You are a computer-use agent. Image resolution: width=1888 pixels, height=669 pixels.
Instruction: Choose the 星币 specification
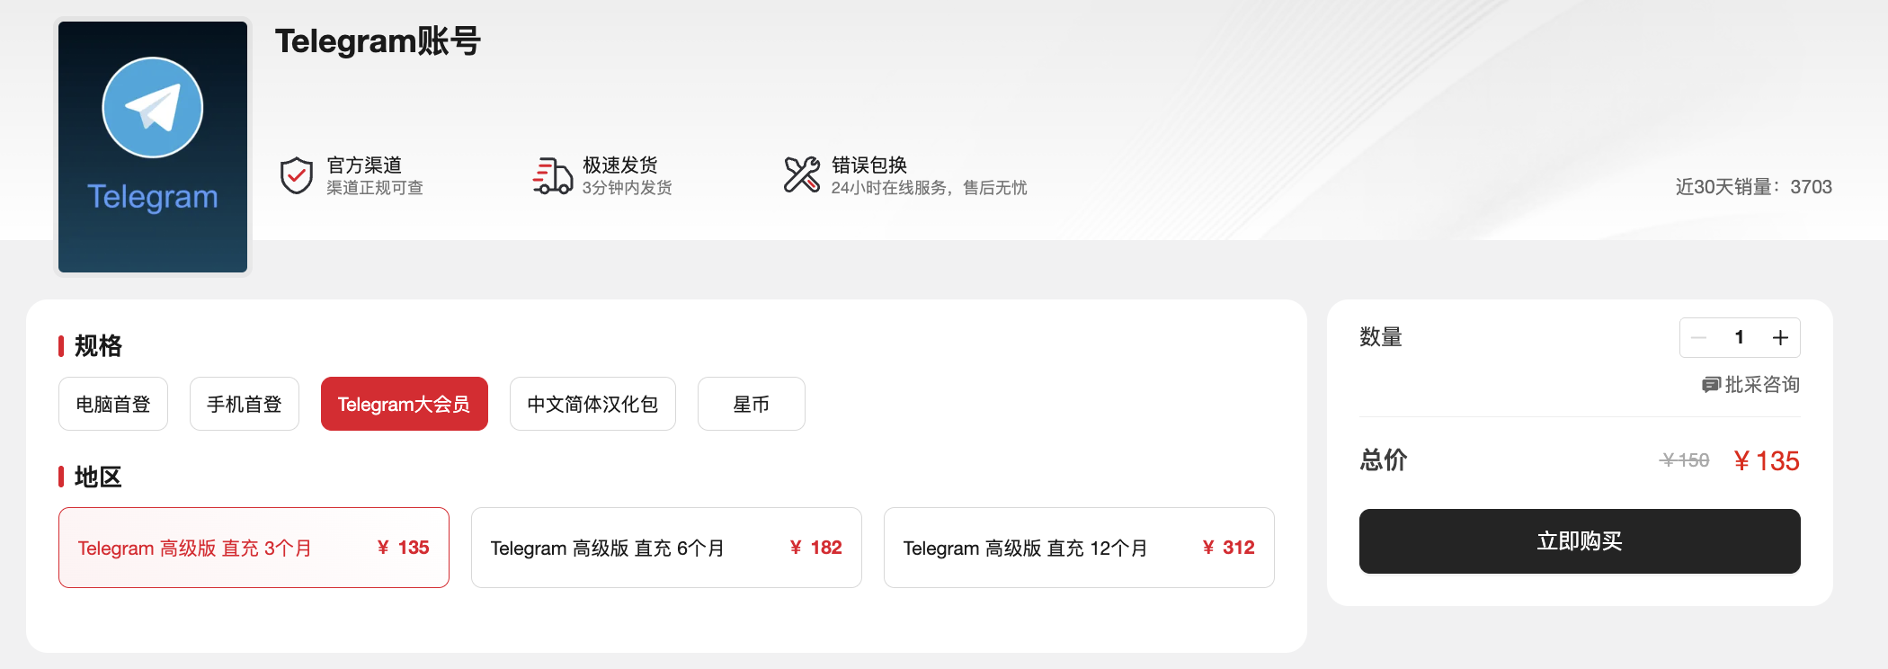752,404
